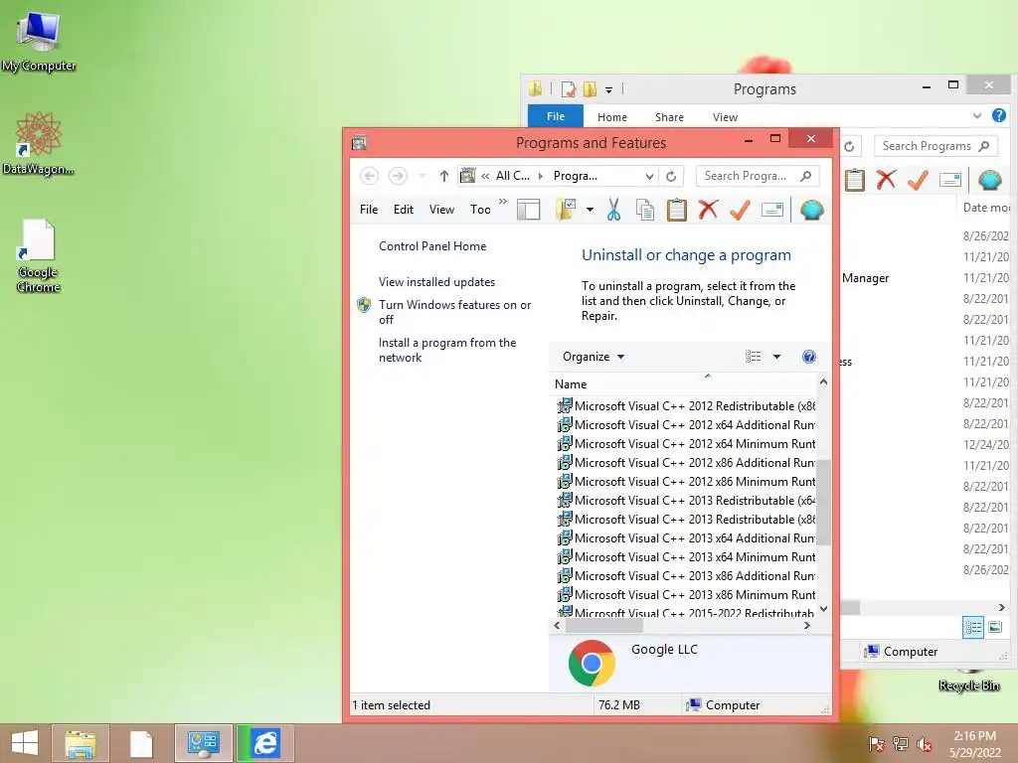This screenshot has height=763, width=1018.
Task: Click the change view icon beside Organize
Action: tap(754, 357)
